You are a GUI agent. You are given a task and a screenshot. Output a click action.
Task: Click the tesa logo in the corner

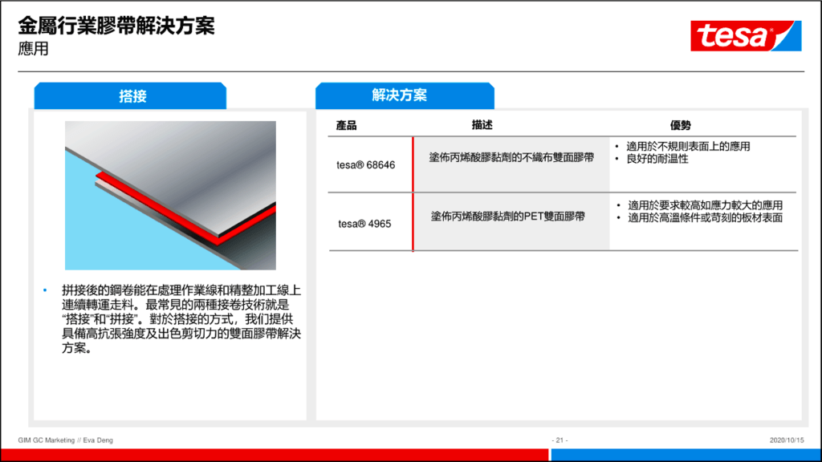[746, 36]
